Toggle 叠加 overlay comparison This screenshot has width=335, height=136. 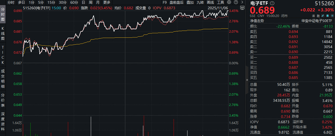click(190, 2)
